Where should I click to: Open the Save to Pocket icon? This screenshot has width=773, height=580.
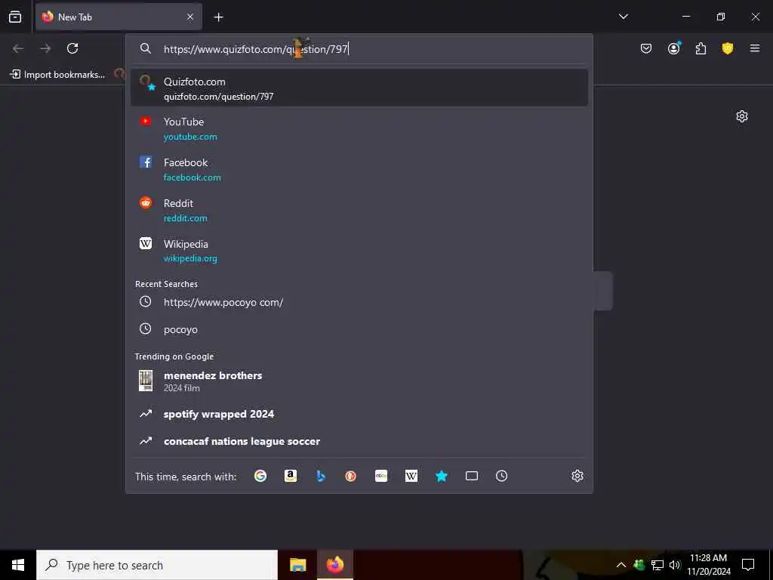pos(646,48)
